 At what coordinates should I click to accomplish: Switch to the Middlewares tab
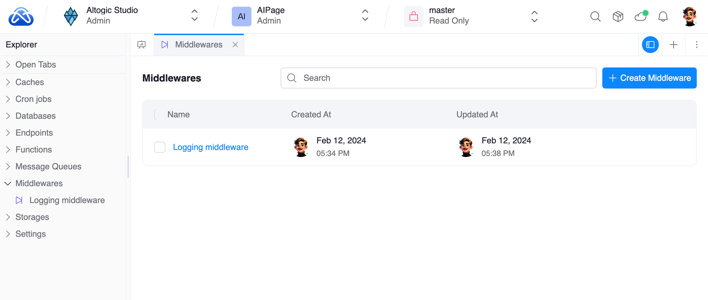pos(198,45)
